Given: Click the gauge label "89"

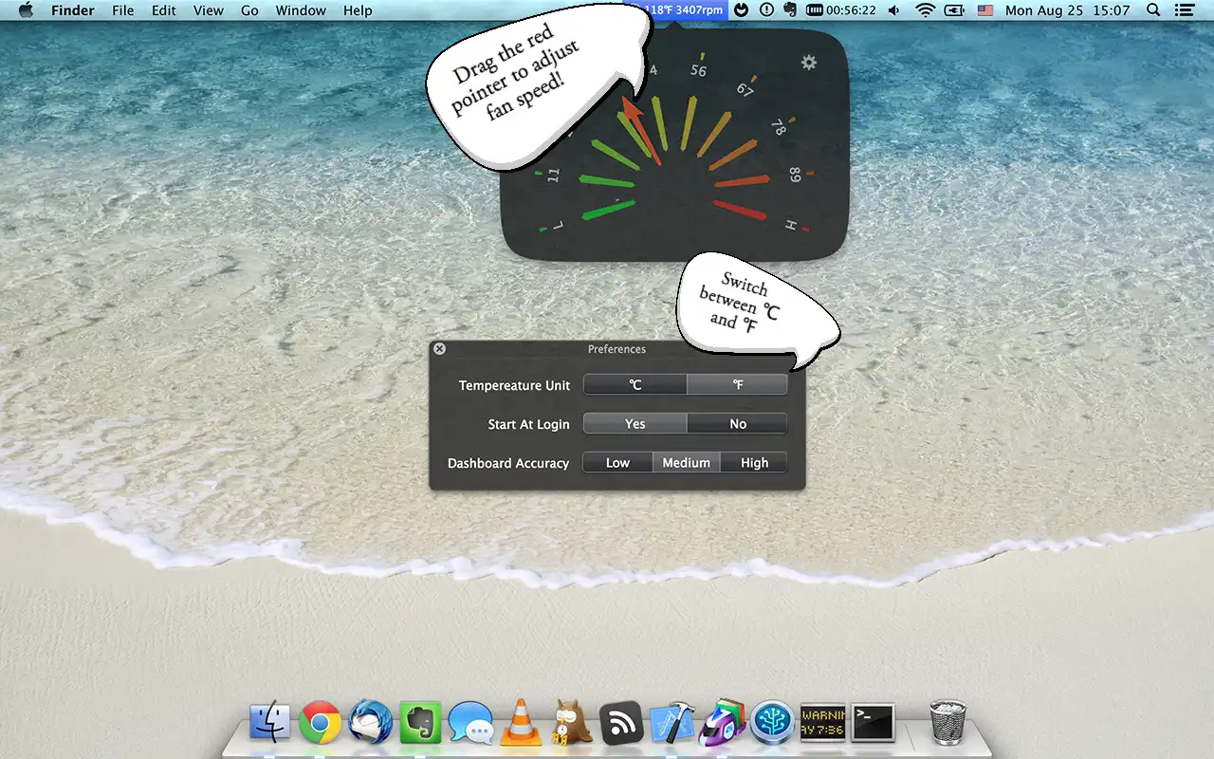Looking at the screenshot, I should click(x=795, y=175).
